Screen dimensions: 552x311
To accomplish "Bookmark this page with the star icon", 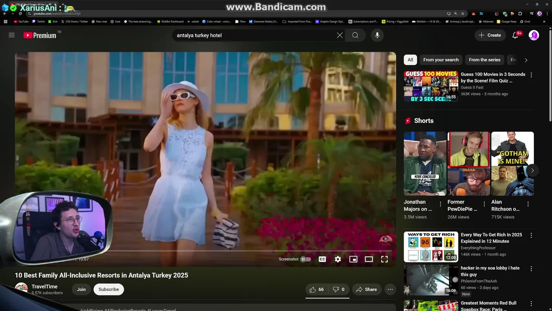I will point(462,14).
